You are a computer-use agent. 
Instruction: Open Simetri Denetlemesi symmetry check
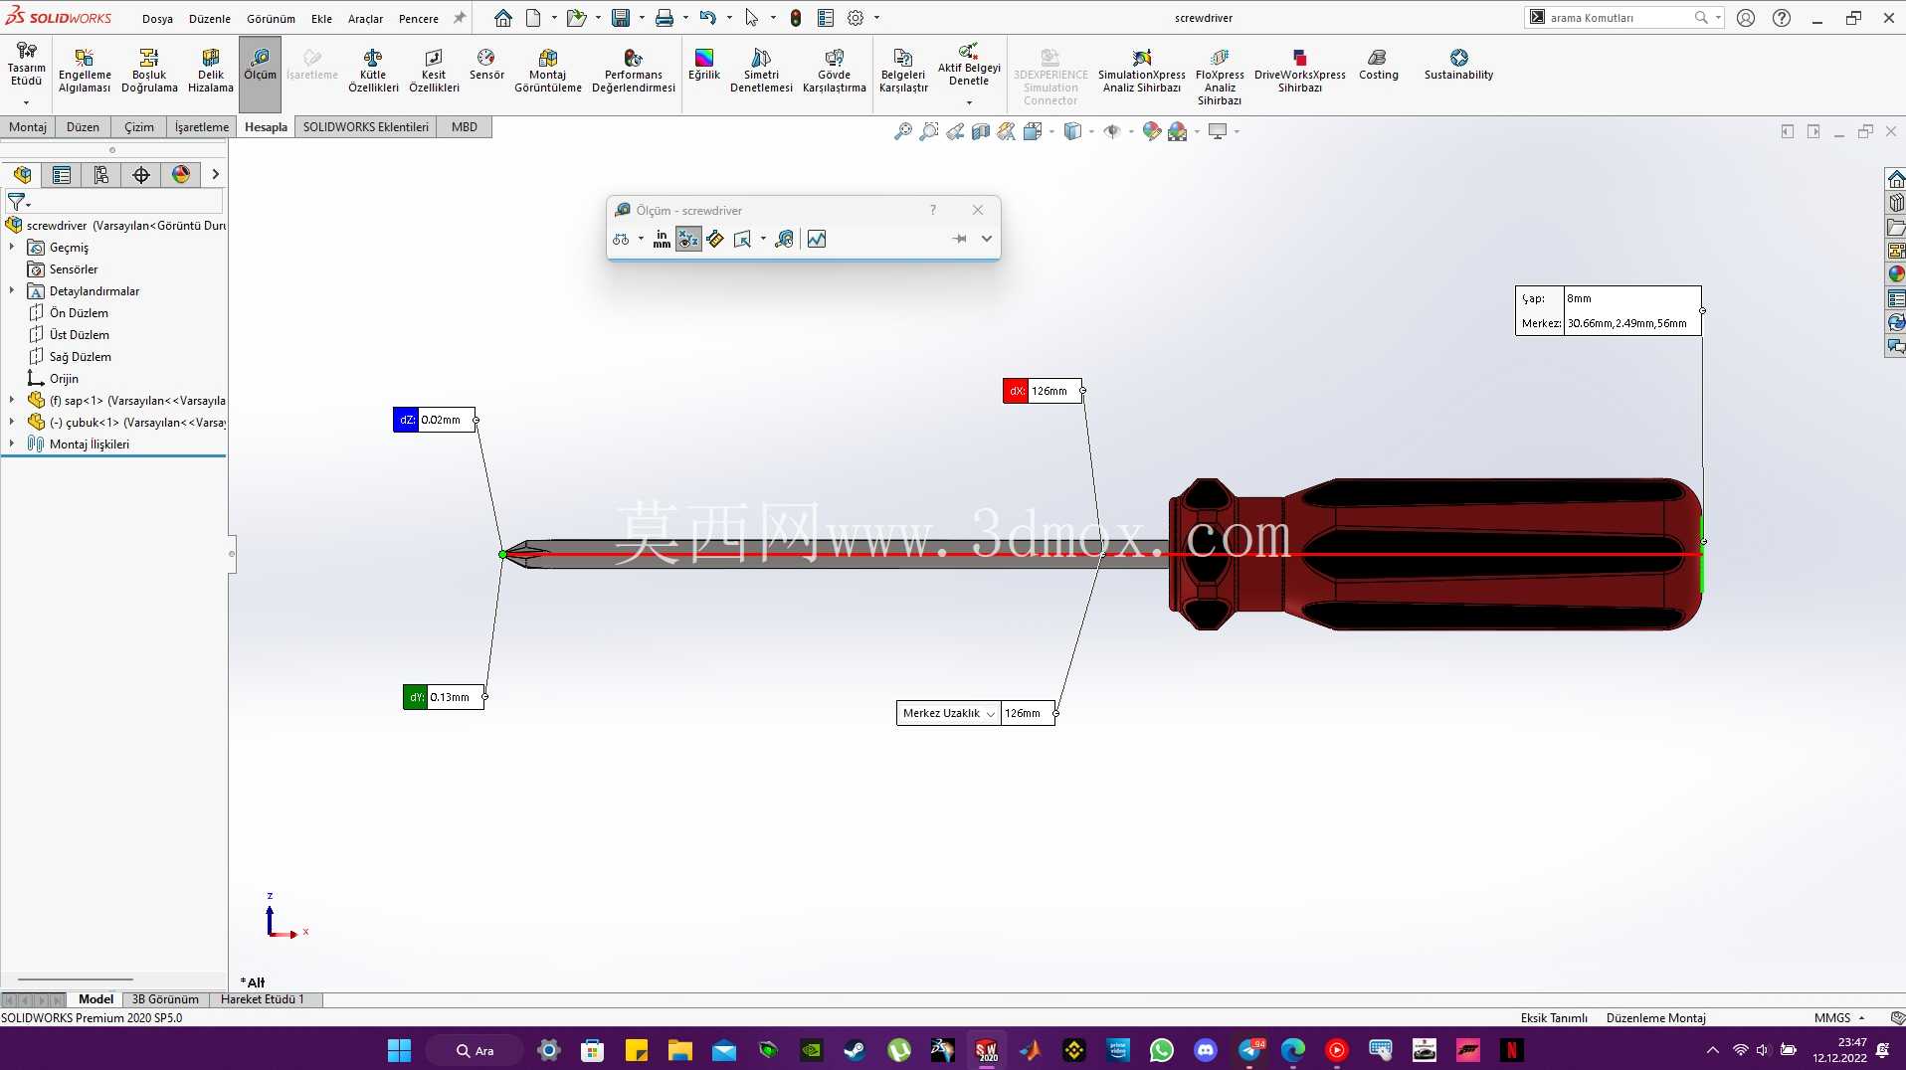tap(761, 71)
